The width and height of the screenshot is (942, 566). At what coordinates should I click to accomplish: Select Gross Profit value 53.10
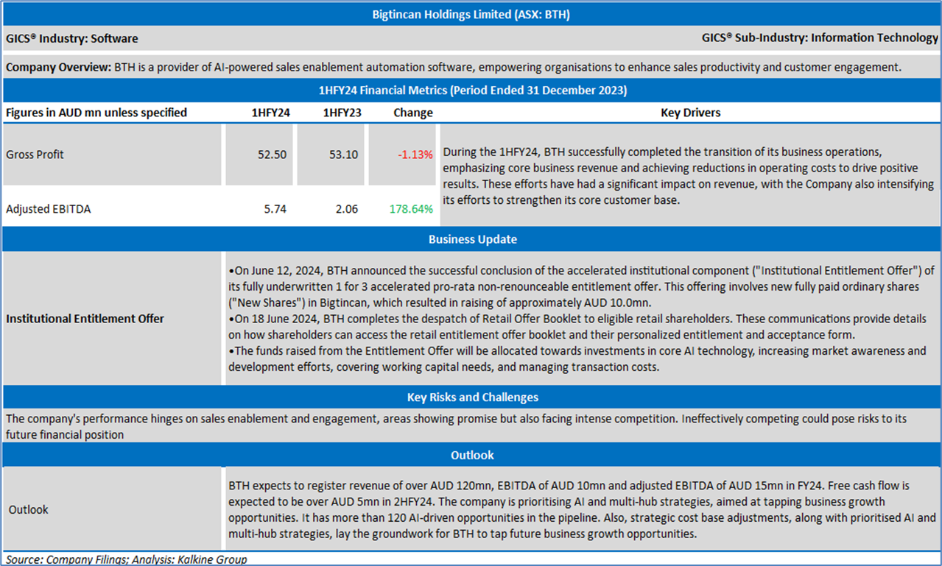pyautogui.click(x=344, y=155)
